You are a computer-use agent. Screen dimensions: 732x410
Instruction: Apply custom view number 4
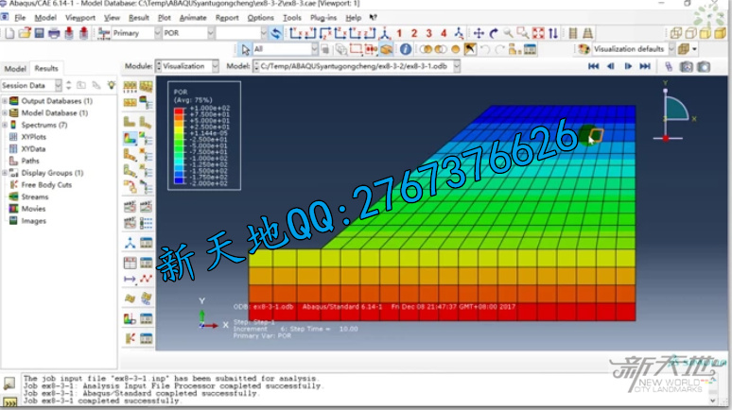coord(444,33)
